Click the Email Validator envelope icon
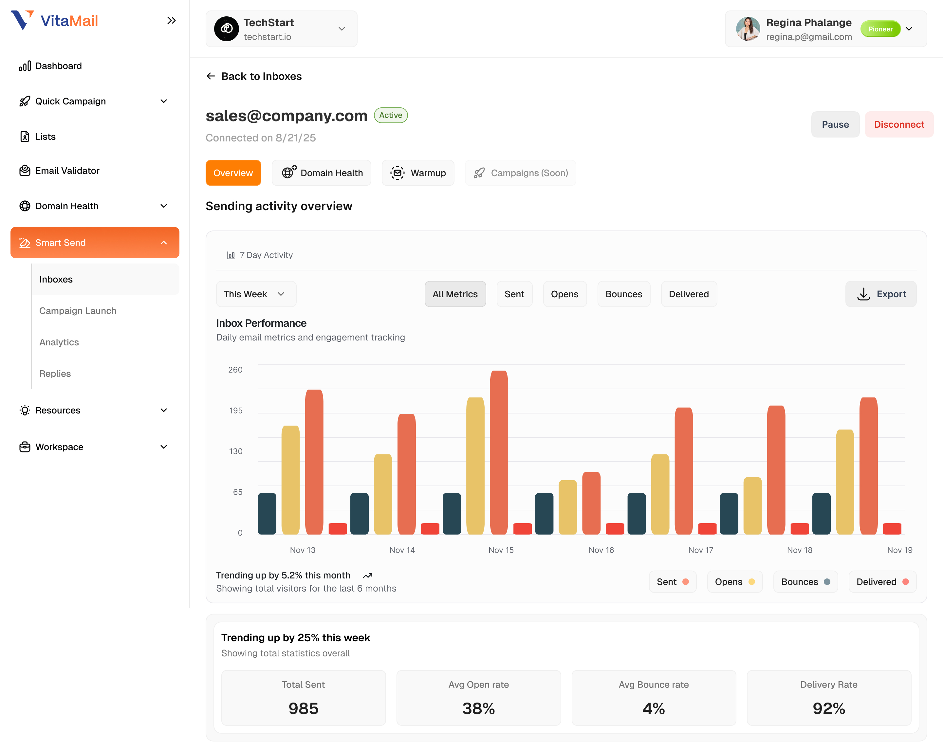The image size is (943, 752). pos(25,171)
